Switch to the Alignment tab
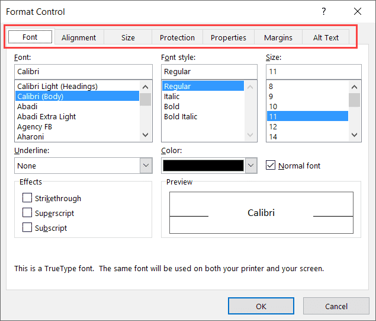The height and width of the screenshot is (321, 376). point(79,37)
